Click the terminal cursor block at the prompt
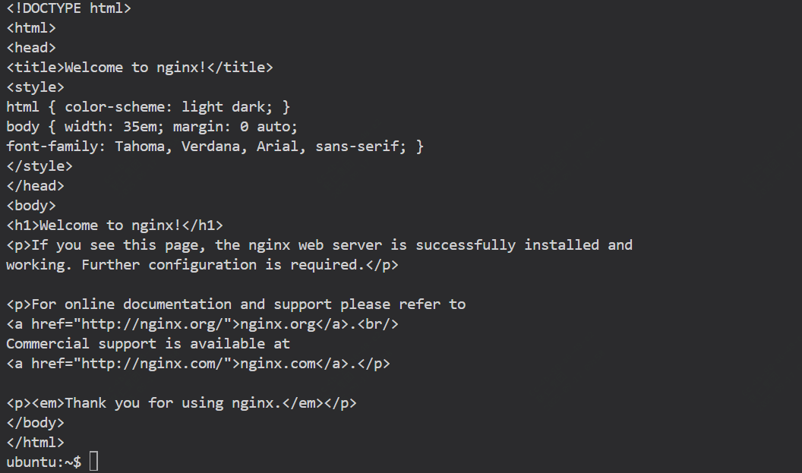This screenshot has height=473, width=802. tap(93, 462)
